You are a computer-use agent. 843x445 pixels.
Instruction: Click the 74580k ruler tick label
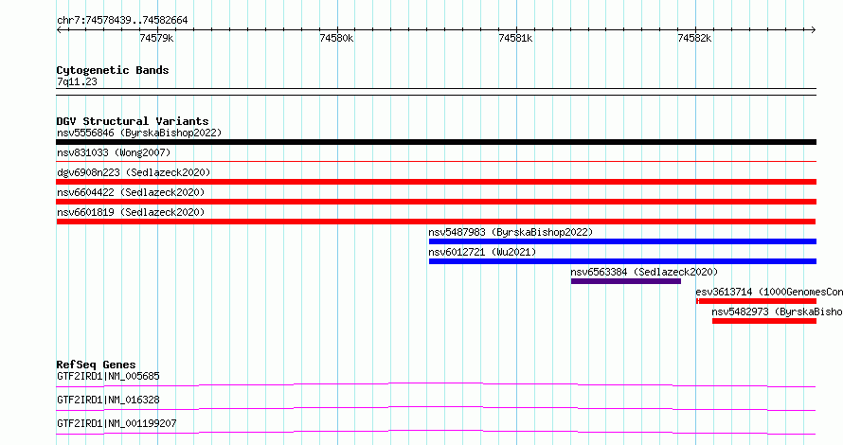pyautogui.click(x=336, y=38)
